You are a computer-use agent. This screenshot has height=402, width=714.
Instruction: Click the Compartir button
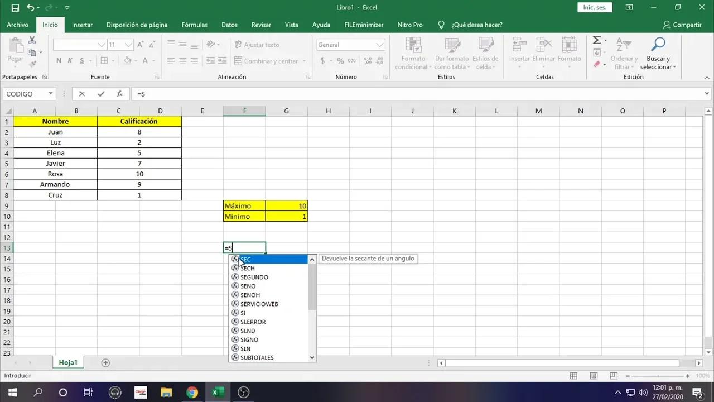(x=682, y=25)
